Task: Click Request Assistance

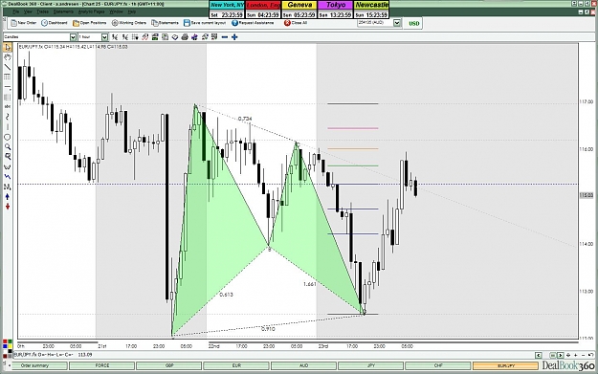Action: (x=253, y=23)
